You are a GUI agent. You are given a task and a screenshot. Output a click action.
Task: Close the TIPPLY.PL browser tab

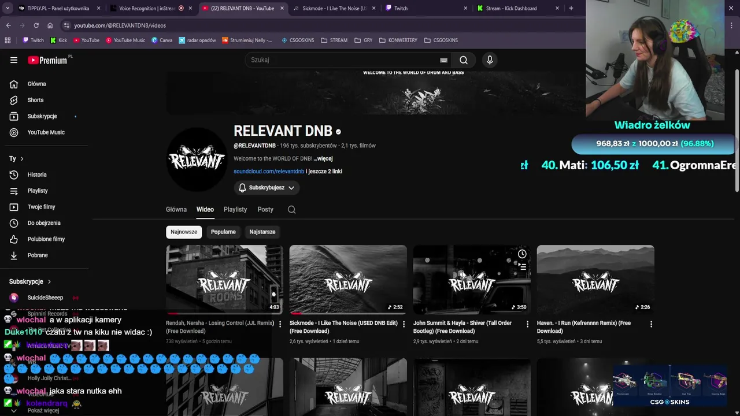point(98,8)
